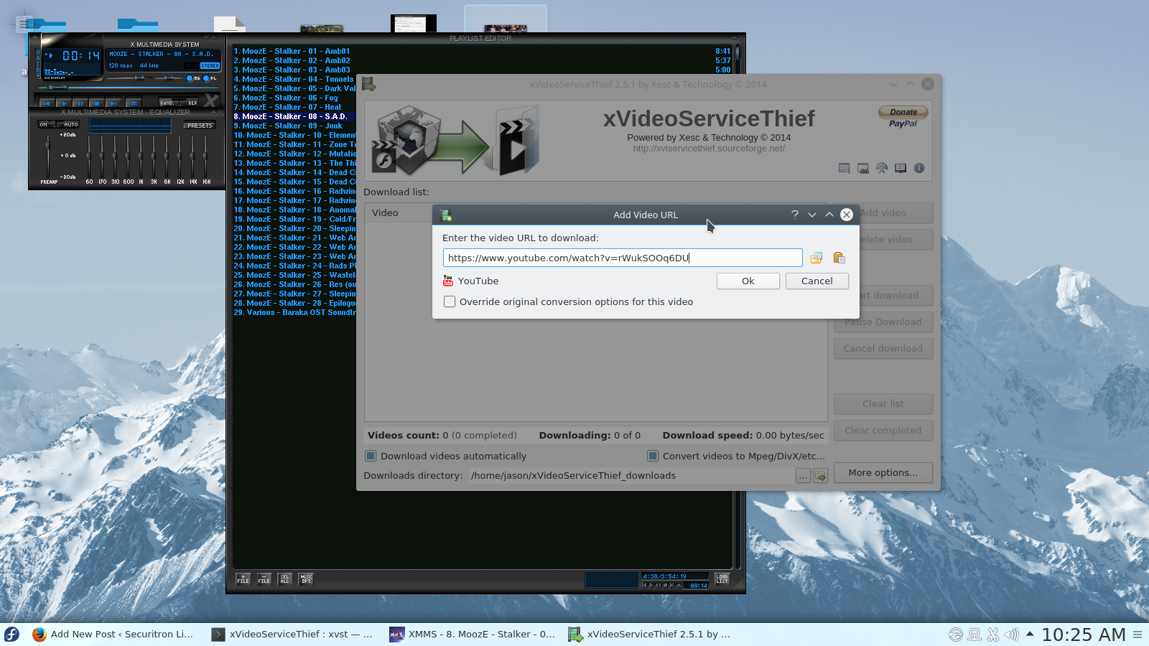1149x646 pixels.
Task: Expand hidden system tray icons arrow
Action: [1030, 633]
